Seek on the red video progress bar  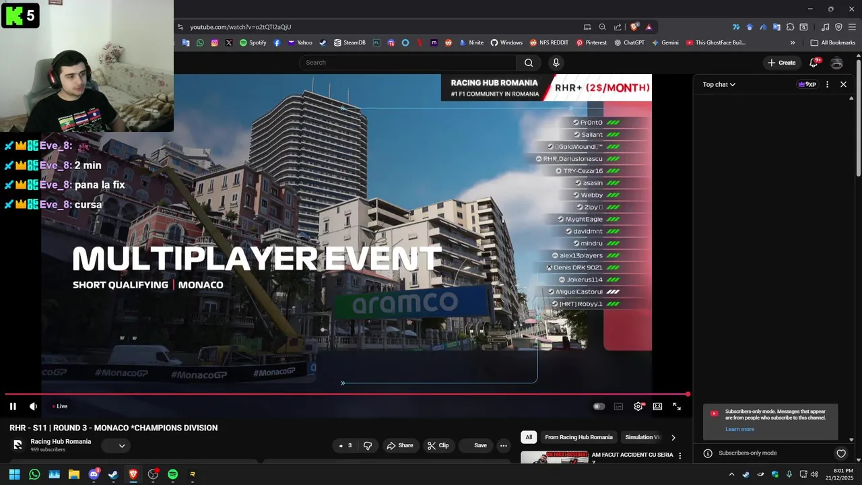click(346, 394)
